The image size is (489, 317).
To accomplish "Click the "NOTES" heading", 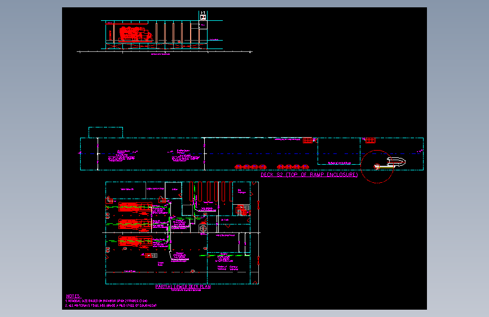I will tap(73, 296).
